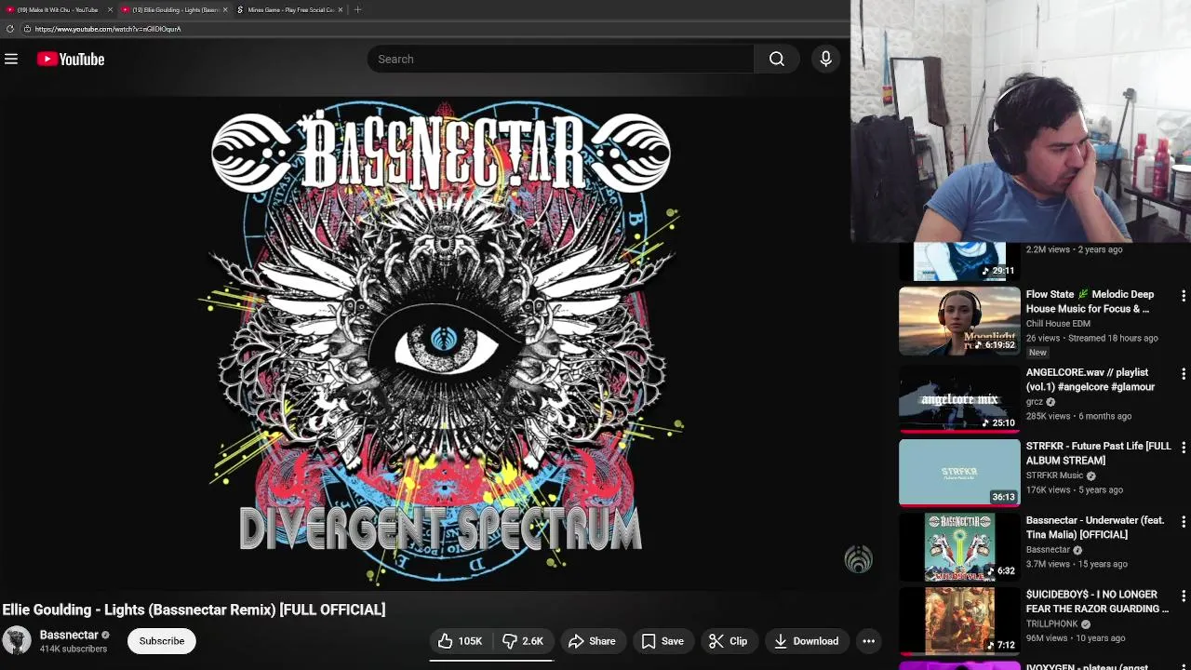
Task: Share the Lights remix video
Action: 592,641
